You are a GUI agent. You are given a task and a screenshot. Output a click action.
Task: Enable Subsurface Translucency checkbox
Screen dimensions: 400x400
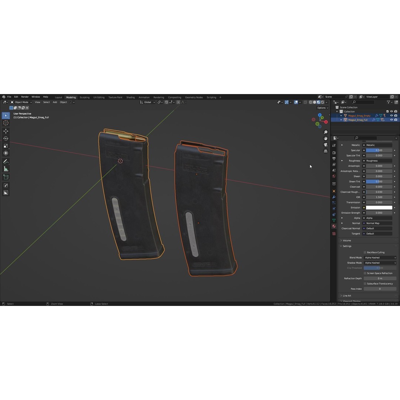365,284
